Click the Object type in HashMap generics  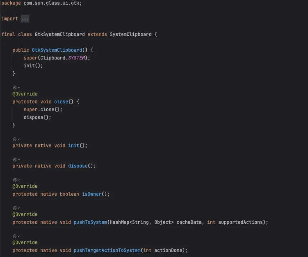[x=163, y=222]
